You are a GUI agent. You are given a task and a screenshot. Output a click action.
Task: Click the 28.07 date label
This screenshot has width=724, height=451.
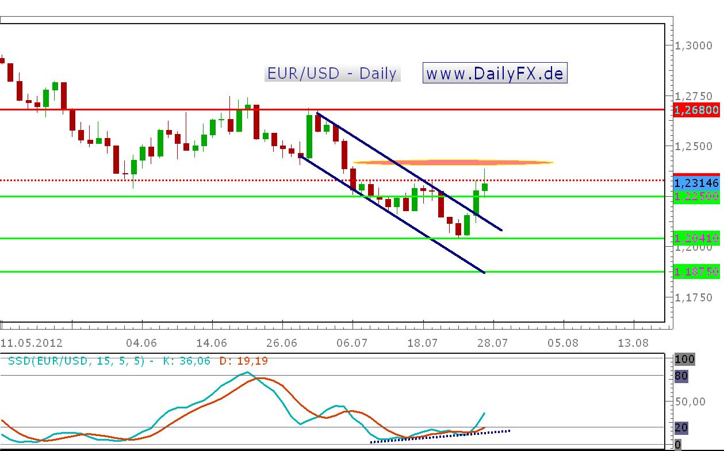point(492,343)
